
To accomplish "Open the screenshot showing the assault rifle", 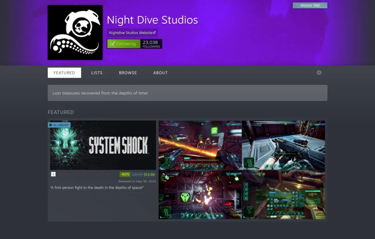I will pos(283,145).
